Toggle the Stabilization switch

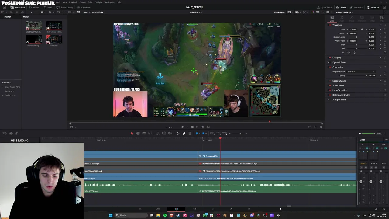[330, 85]
